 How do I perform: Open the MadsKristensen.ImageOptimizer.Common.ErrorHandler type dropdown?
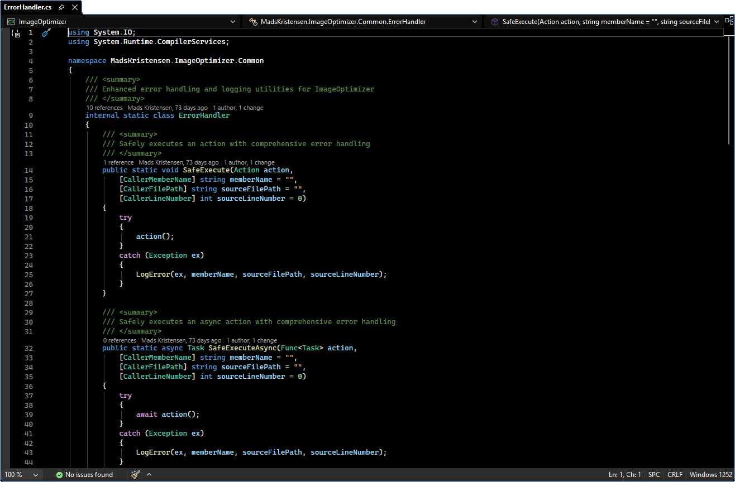click(474, 22)
